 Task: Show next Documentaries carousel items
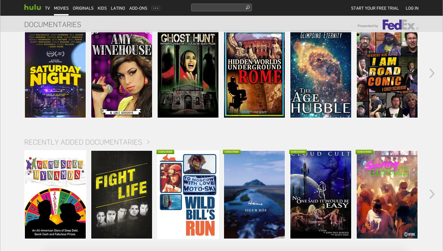(432, 73)
